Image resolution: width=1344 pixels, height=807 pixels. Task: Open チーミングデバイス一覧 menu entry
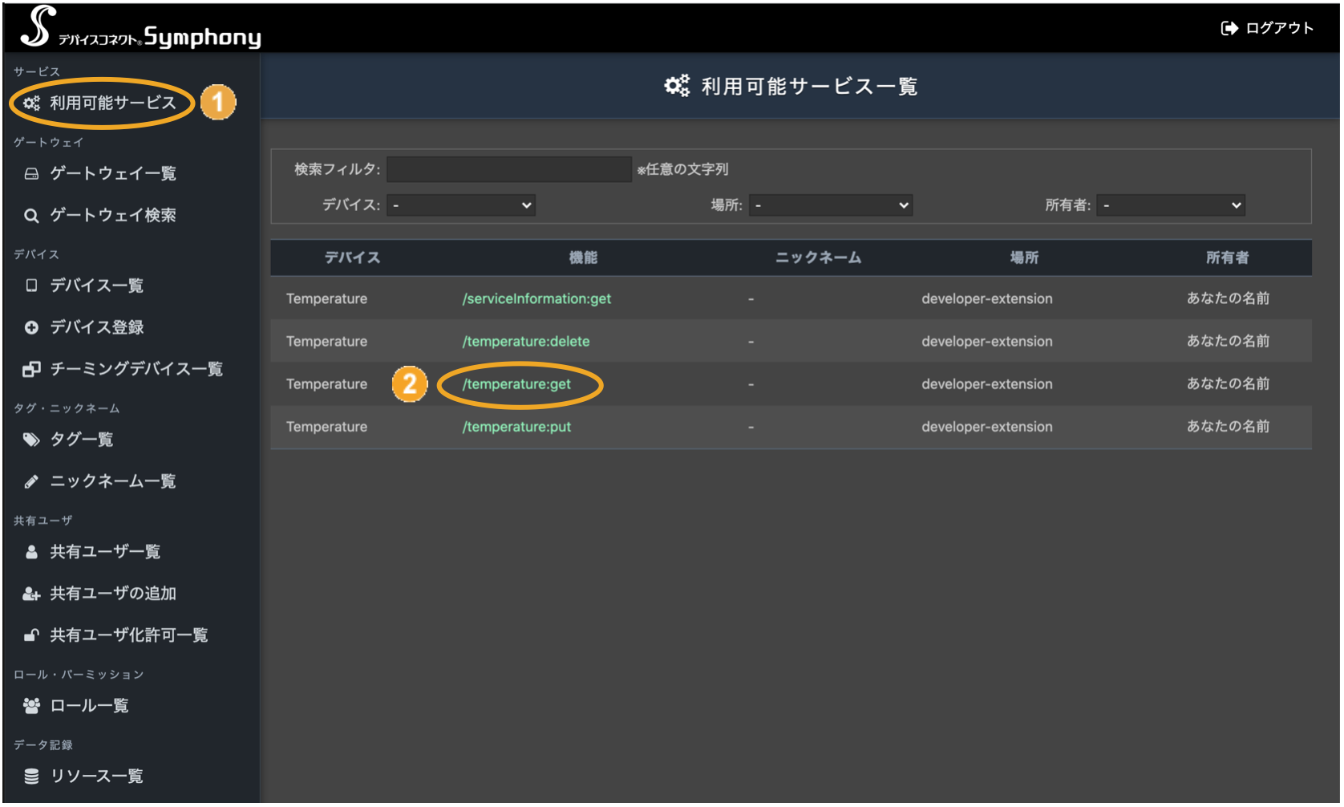pos(136,369)
